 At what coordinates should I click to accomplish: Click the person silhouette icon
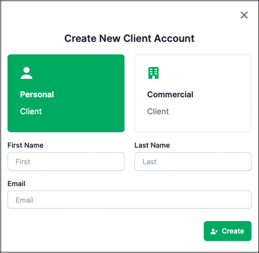coord(26,73)
